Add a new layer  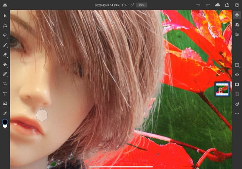(237, 65)
